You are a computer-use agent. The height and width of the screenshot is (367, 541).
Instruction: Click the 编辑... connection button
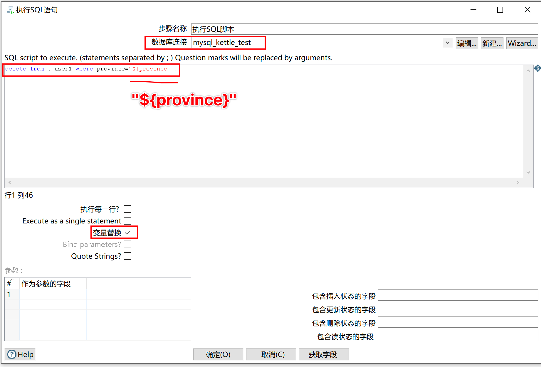[467, 43]
